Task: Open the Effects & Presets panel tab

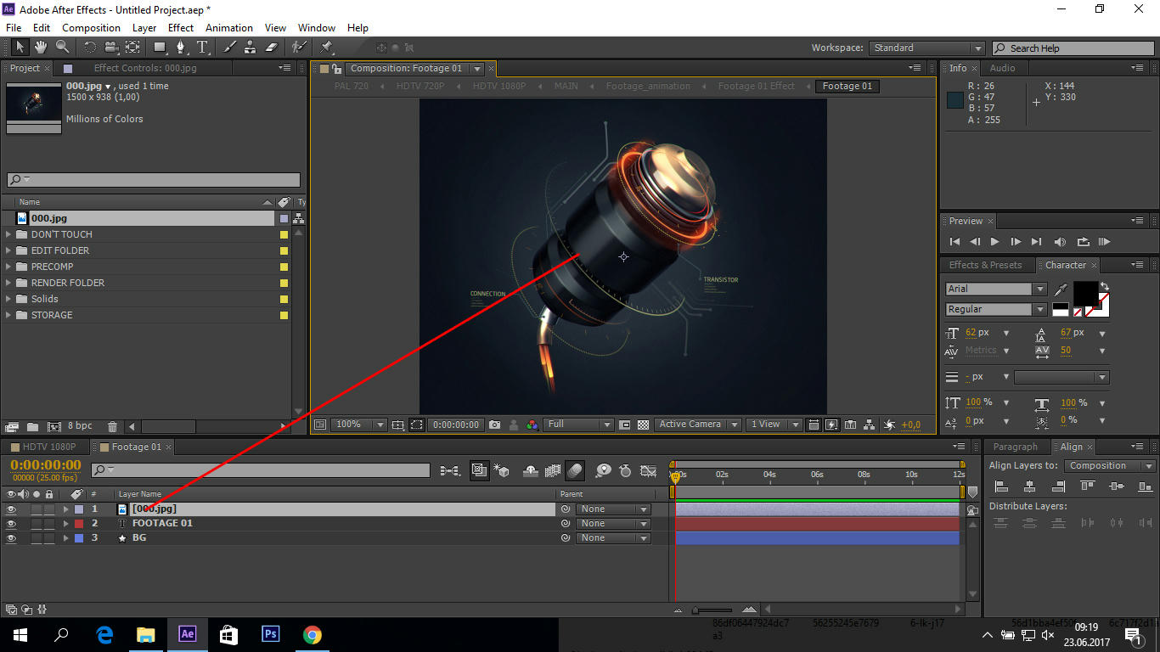Action: tap(985, 265)
